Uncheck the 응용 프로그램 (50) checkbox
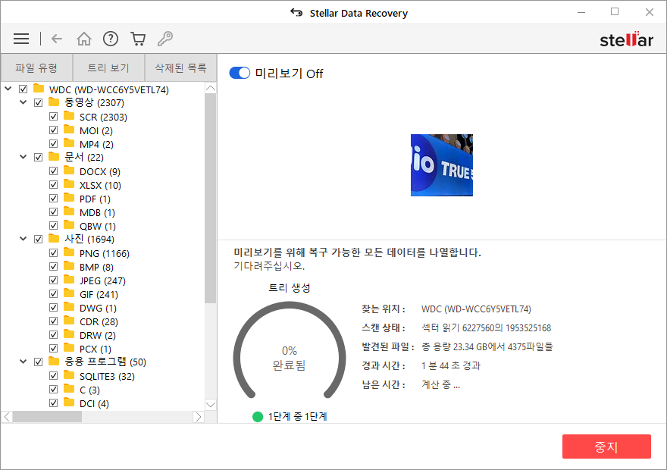Image resolution: width=667 pixels, height=470 pixels. pos(39,362)
